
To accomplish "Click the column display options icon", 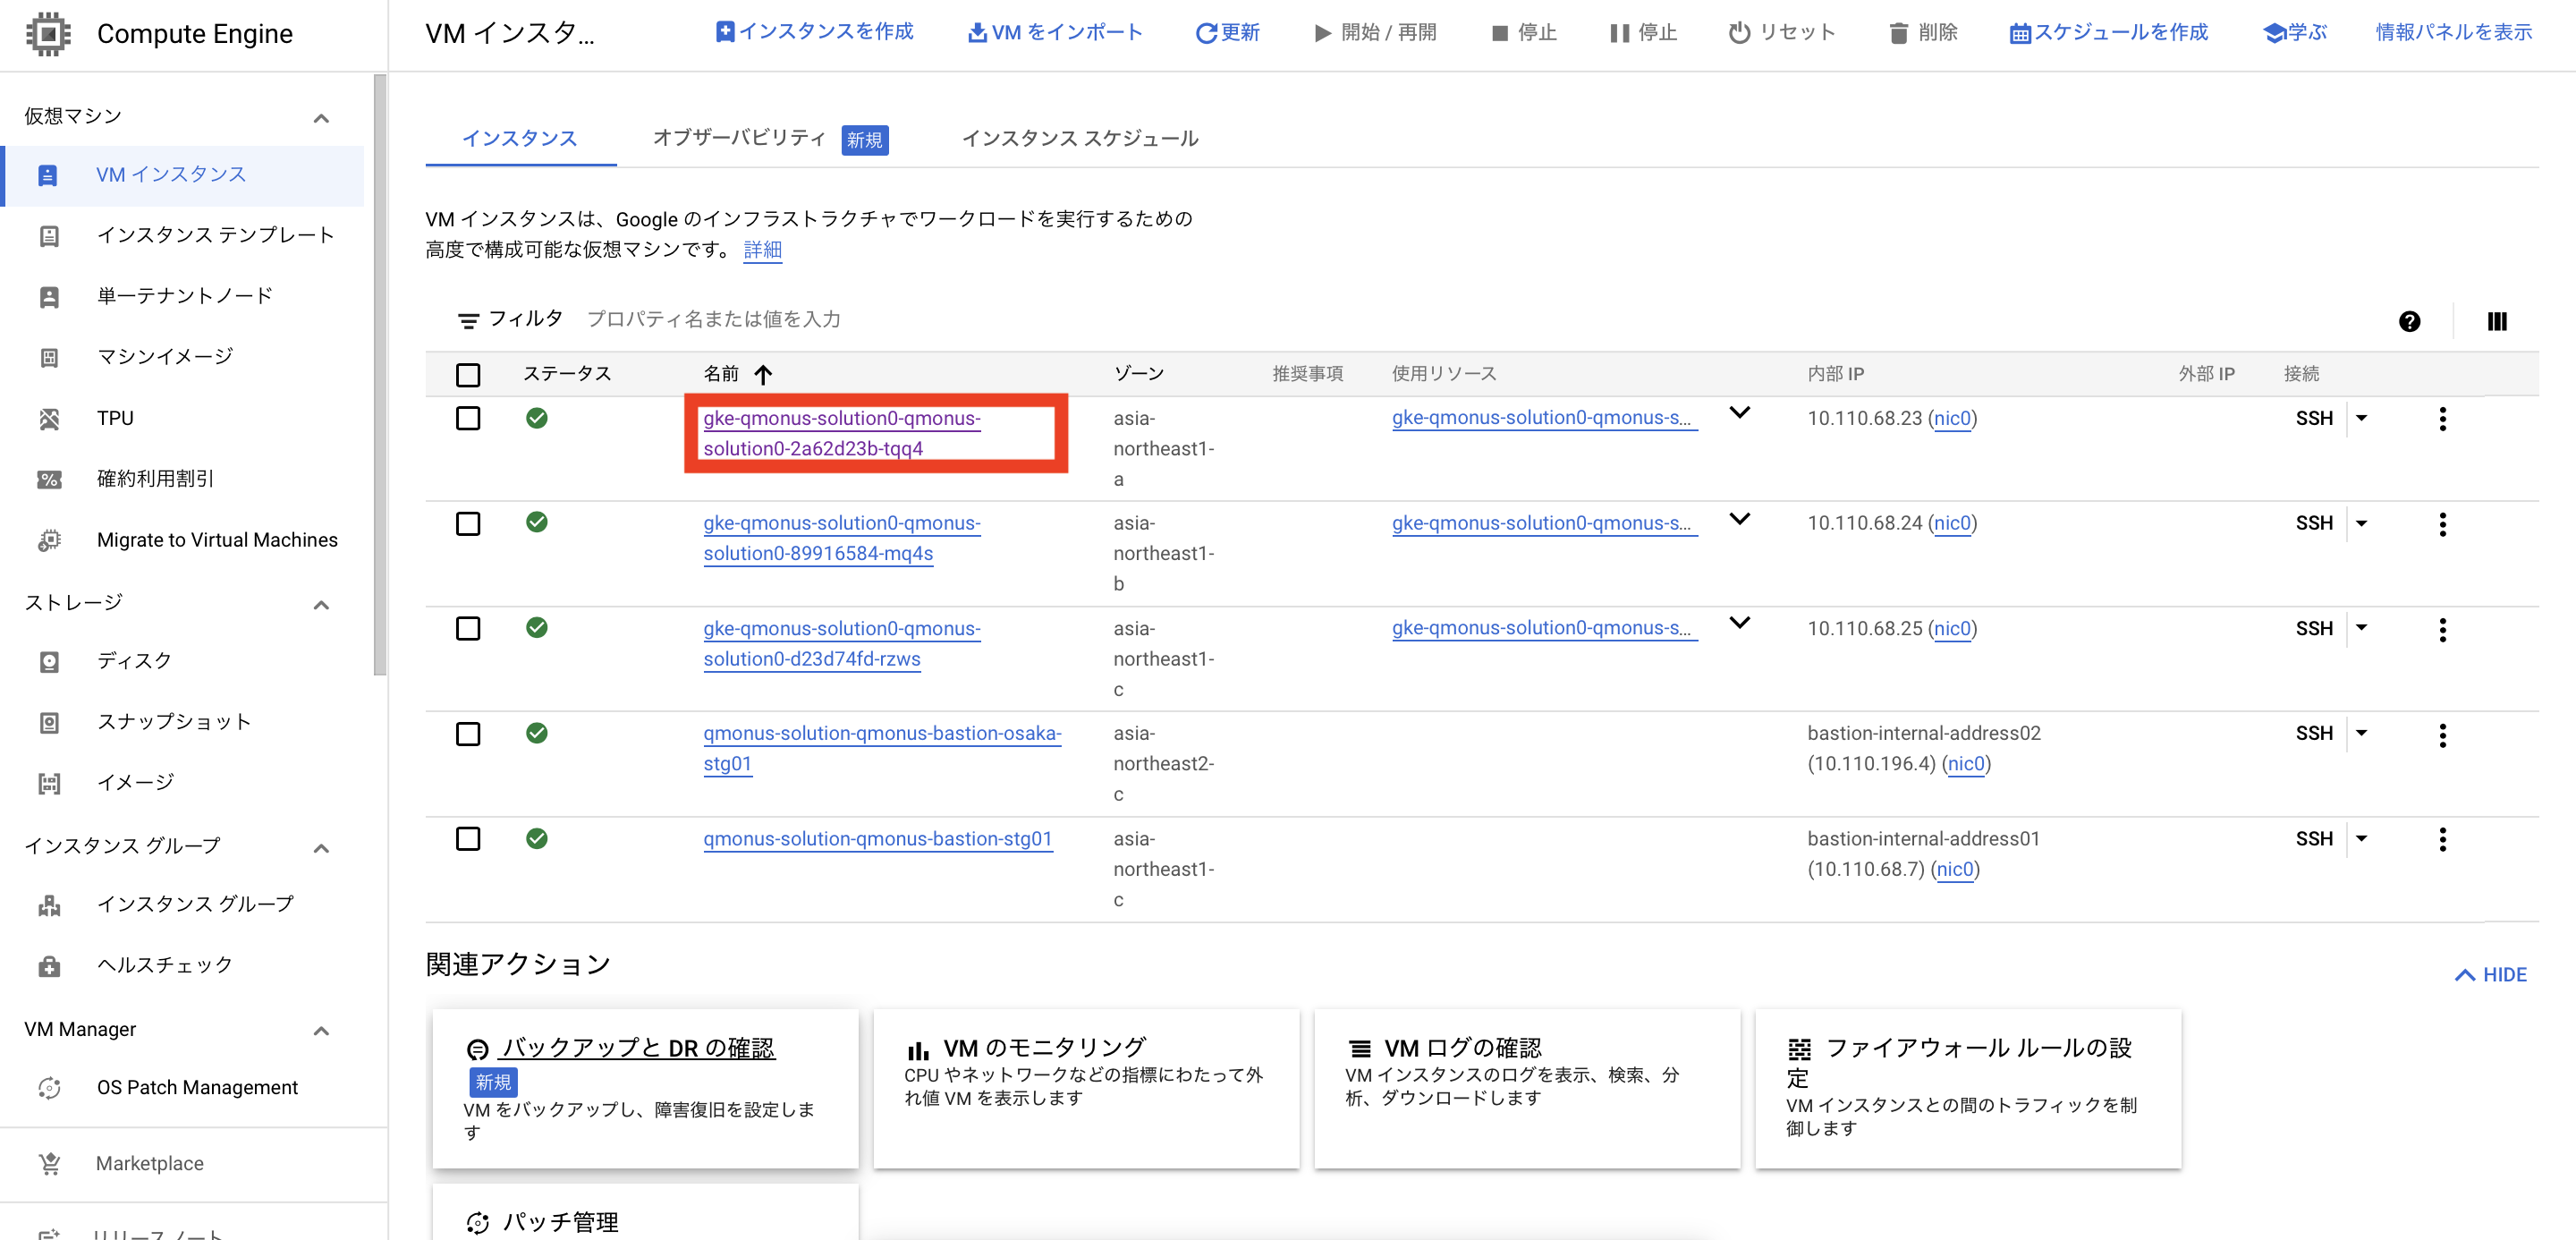I will 2496,321.
